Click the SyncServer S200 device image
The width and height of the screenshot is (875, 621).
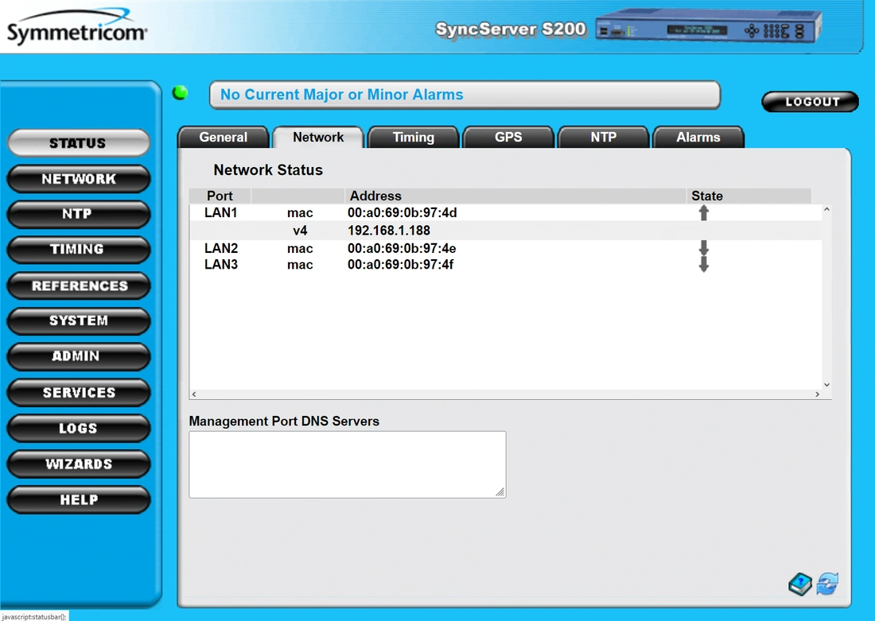pyautogui.click(x=708, y=29)
